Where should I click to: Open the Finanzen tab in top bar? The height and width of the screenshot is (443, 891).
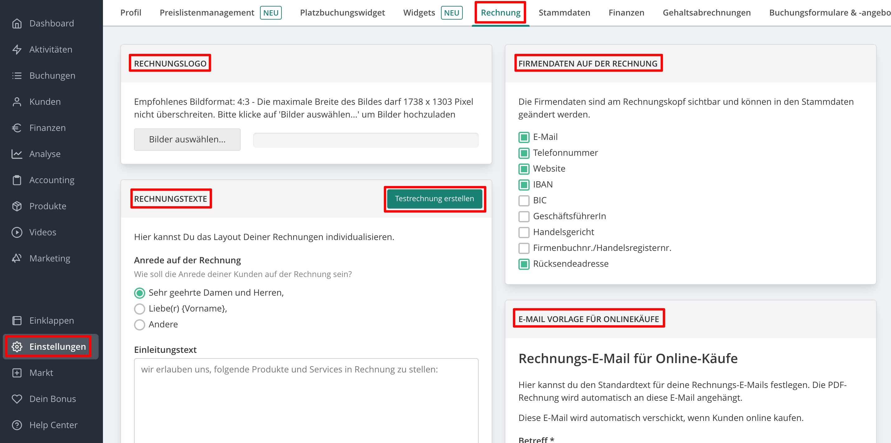626,13
